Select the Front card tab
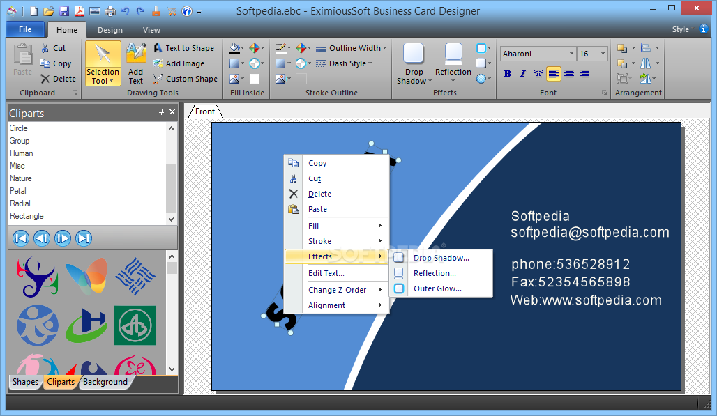717x416 pixels. pyautogui.click(x=205, y=111)
